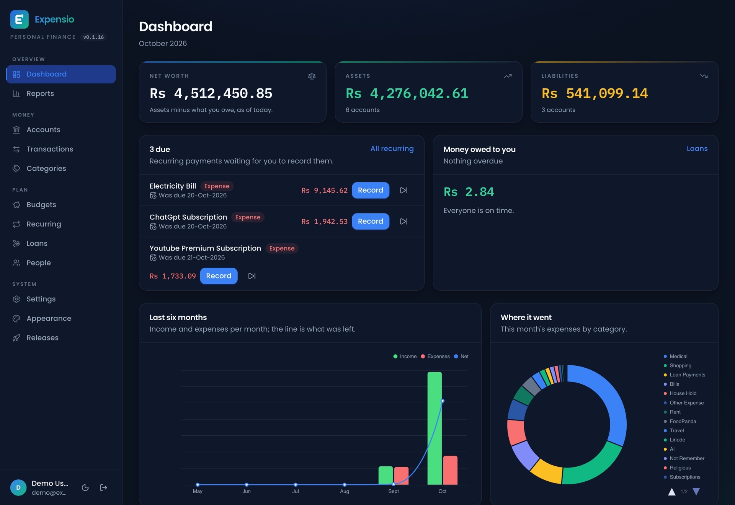The image size is (735, 505).
Task: Skip the Youtube Premium Subscription occurrence
Action: (x=252, y=276)
